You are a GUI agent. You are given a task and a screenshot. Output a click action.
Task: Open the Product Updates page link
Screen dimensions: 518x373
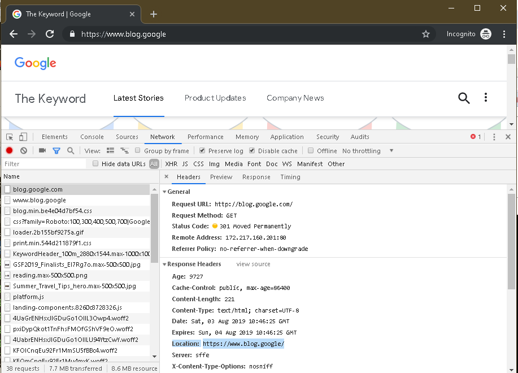[215, 98]
